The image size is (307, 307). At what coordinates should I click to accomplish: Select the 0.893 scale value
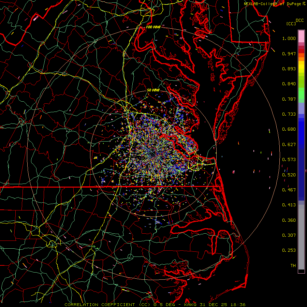[x=289, y=69]
